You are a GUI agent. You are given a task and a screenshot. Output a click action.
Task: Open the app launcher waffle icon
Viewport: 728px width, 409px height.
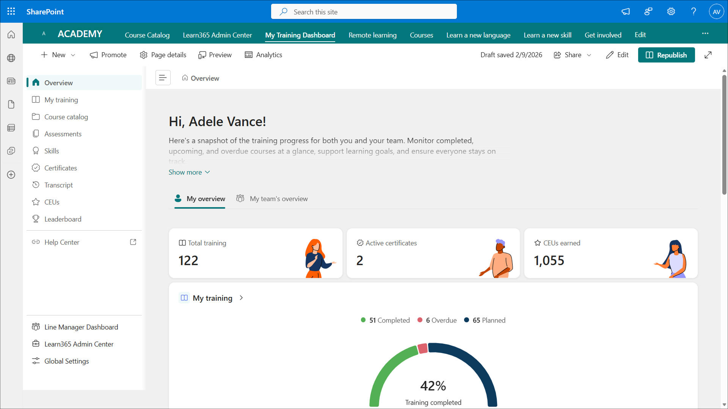click(x=11, y=11)
